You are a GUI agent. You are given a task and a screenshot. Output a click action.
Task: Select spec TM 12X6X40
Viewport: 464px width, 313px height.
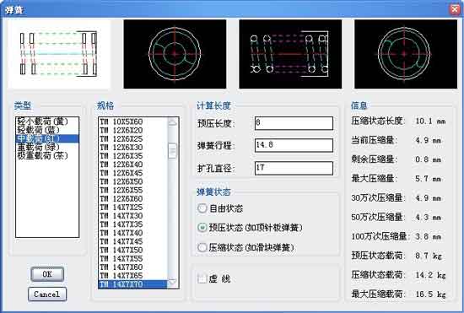coord(132,165)
